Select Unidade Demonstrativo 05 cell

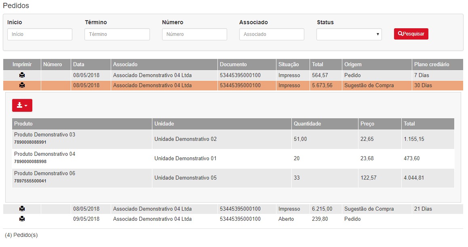tap(222, 178)
